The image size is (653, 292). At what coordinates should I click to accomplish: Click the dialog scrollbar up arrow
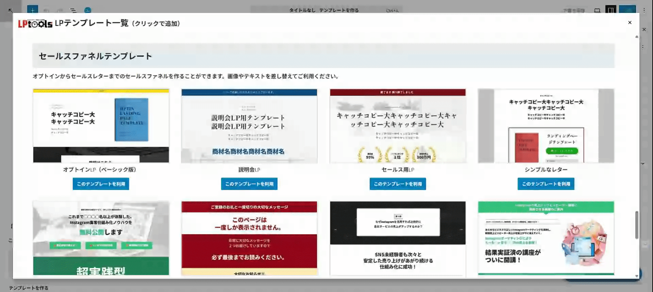click(637, 36)
